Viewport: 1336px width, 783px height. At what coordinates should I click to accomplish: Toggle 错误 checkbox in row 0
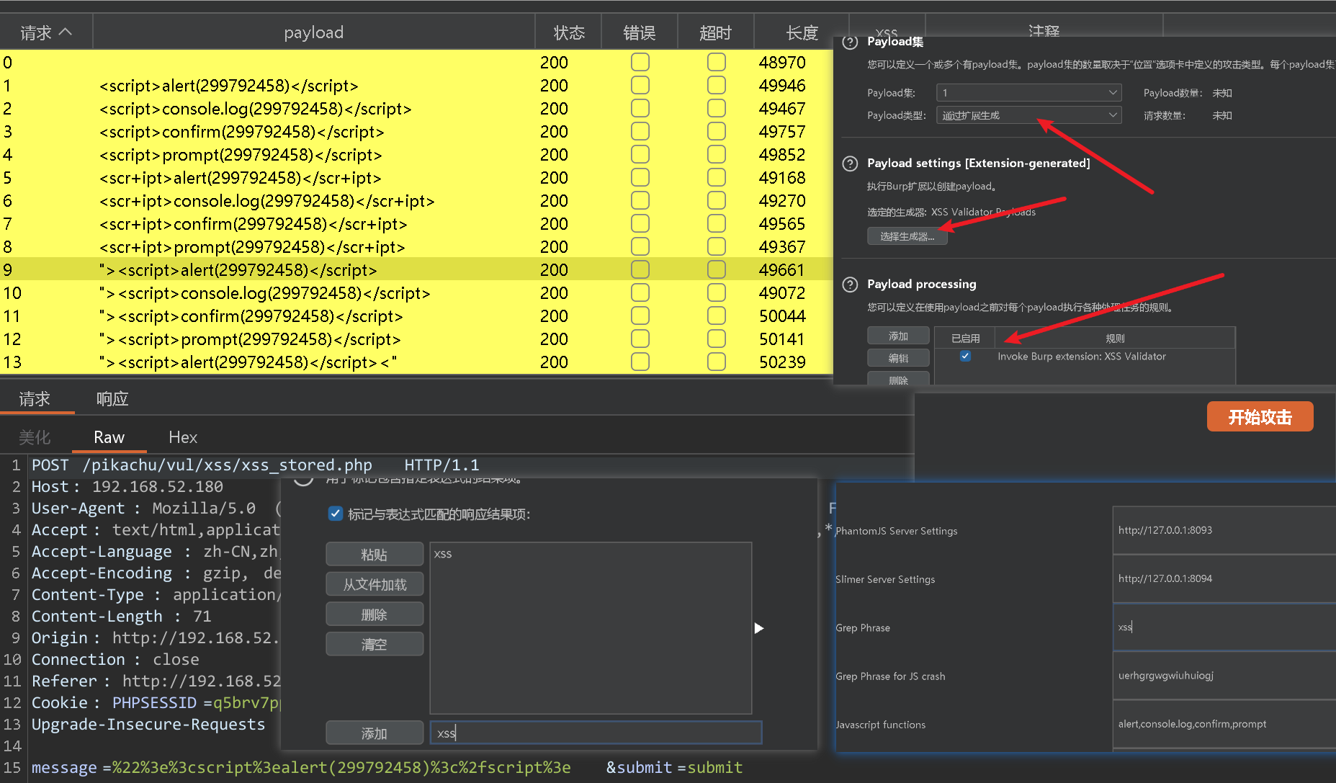pos(640,63)
